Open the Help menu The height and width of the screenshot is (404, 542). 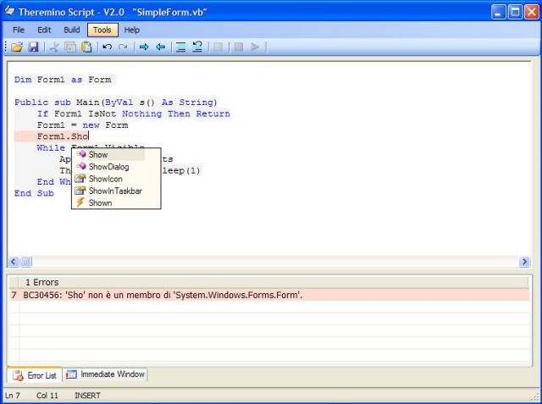(x=132, y=30)
